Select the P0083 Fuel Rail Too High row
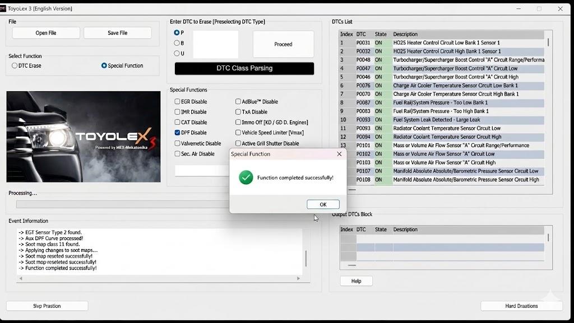574x323 pixels. pyautogui.click(x=442, y=111)
